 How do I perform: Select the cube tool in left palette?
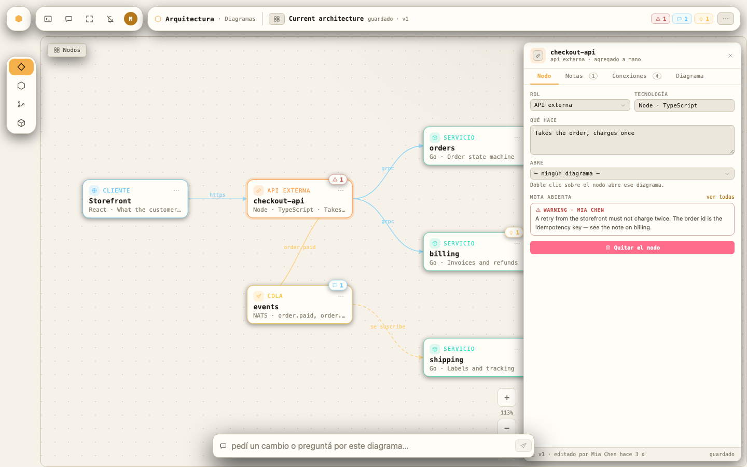(21, 123)
